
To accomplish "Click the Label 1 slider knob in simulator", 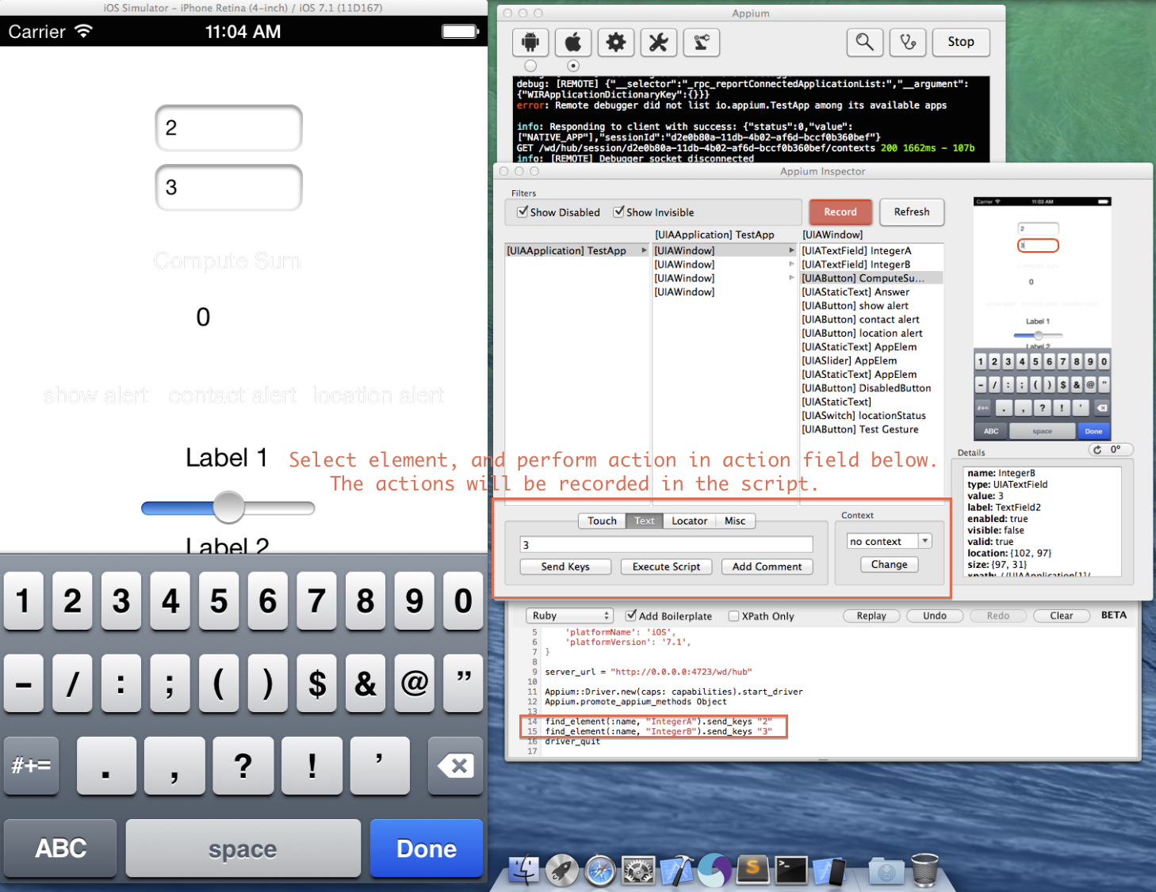I will click(229, 507).
